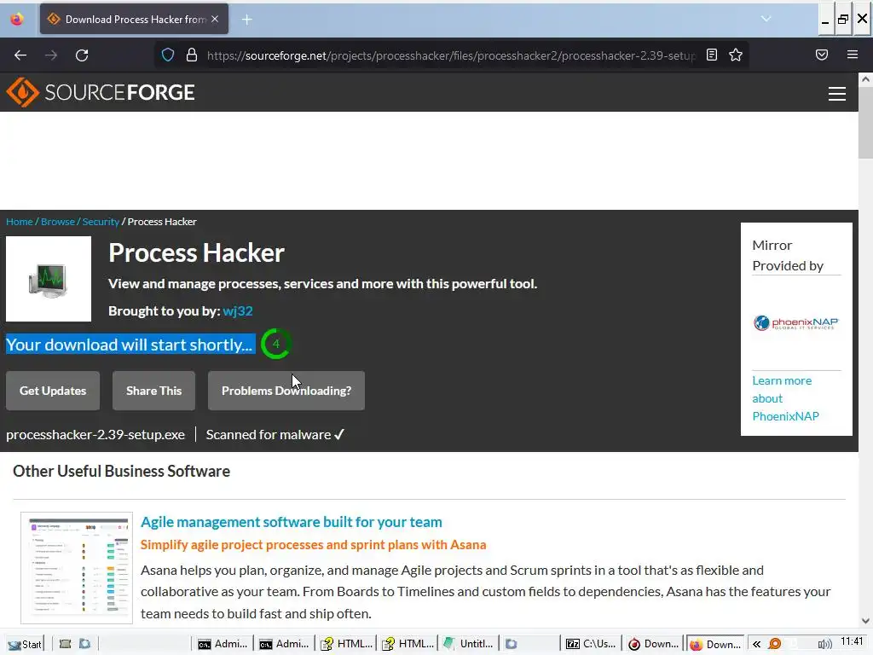The width and height of the screenshot is (873, 655).
Task: Click the processhacker-2.39-setup.exe filename
Action: click(x=95, y=434)
